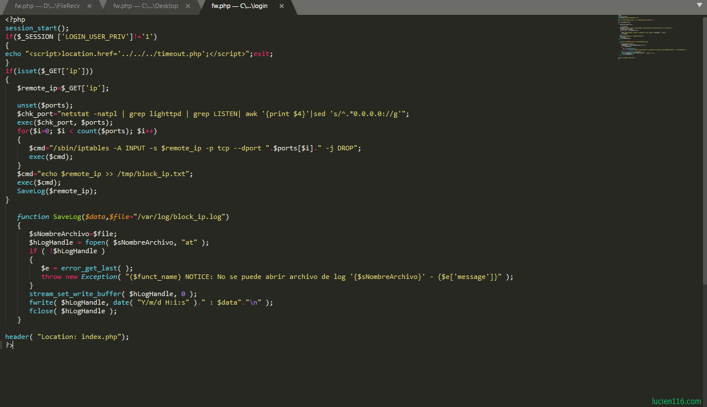Click the header Location index.php line

coord(67,337)
